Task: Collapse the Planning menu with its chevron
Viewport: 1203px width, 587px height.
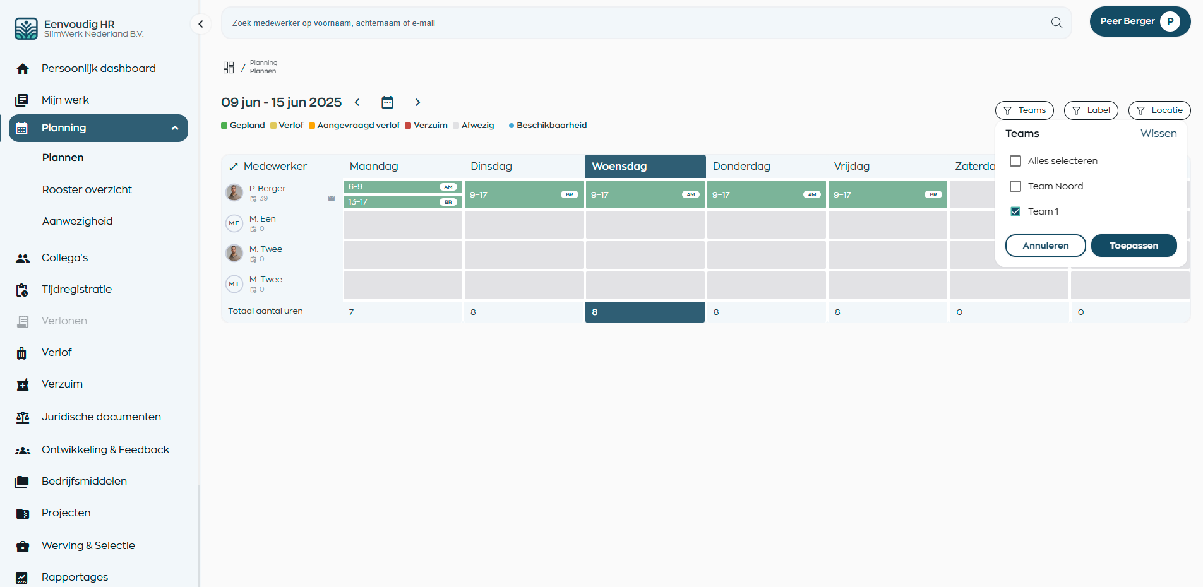Action: tap(175, 127)
